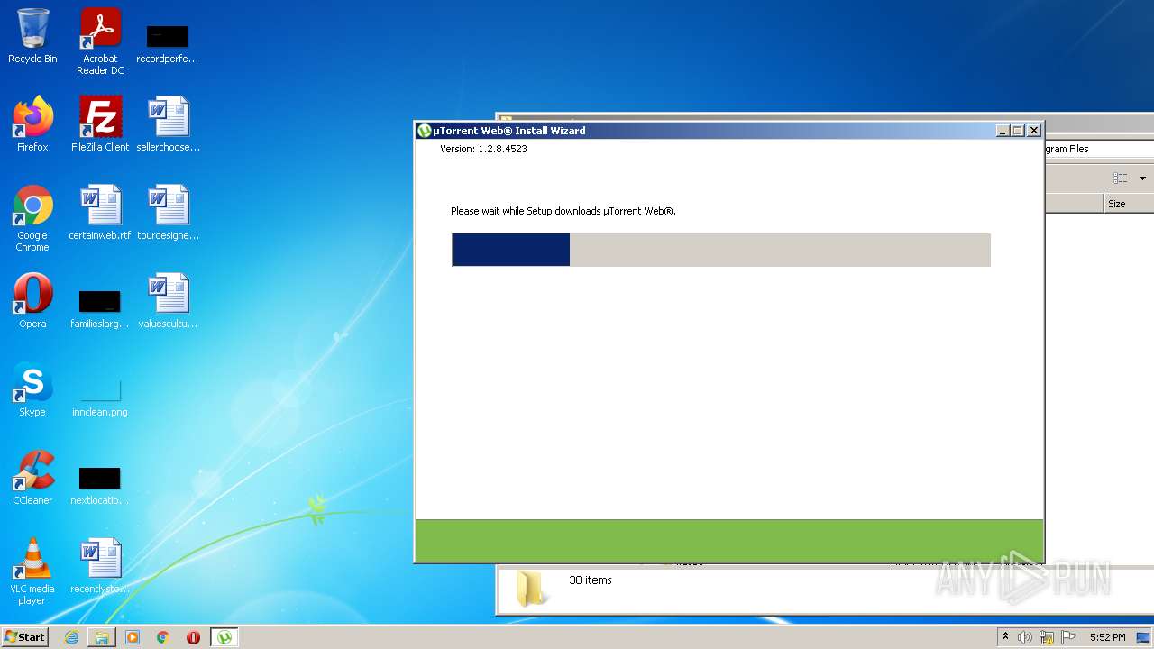Select certainweb.rtf document icon
Image resolution: width=1154 pixels, height=649 pixels.
tap(100, 212)
